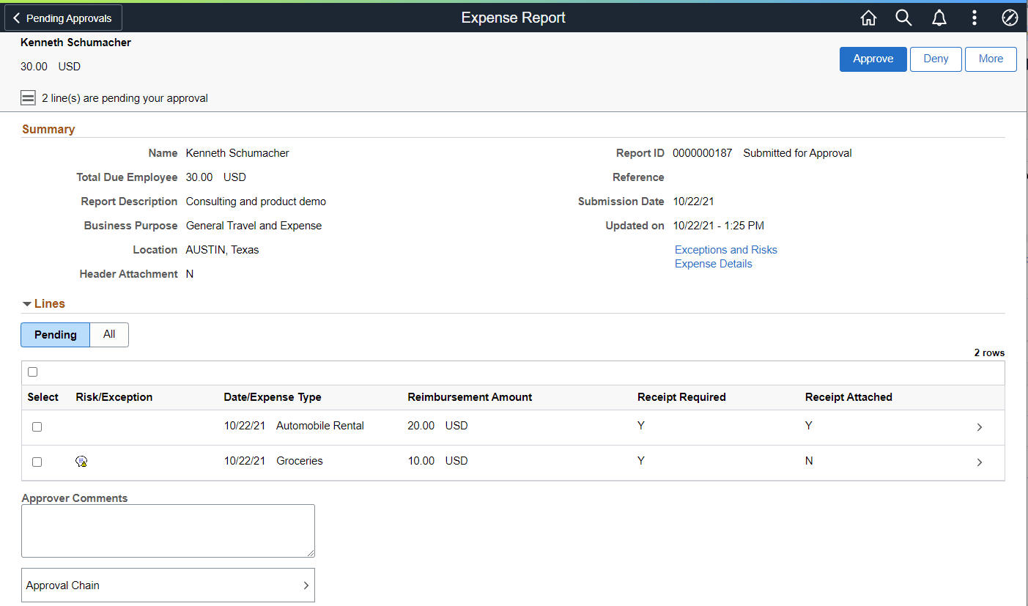The height and width of the screenshot is (606, 1028).
Task: Check the select-all checkbox above the lines
Action: (32, 372)
